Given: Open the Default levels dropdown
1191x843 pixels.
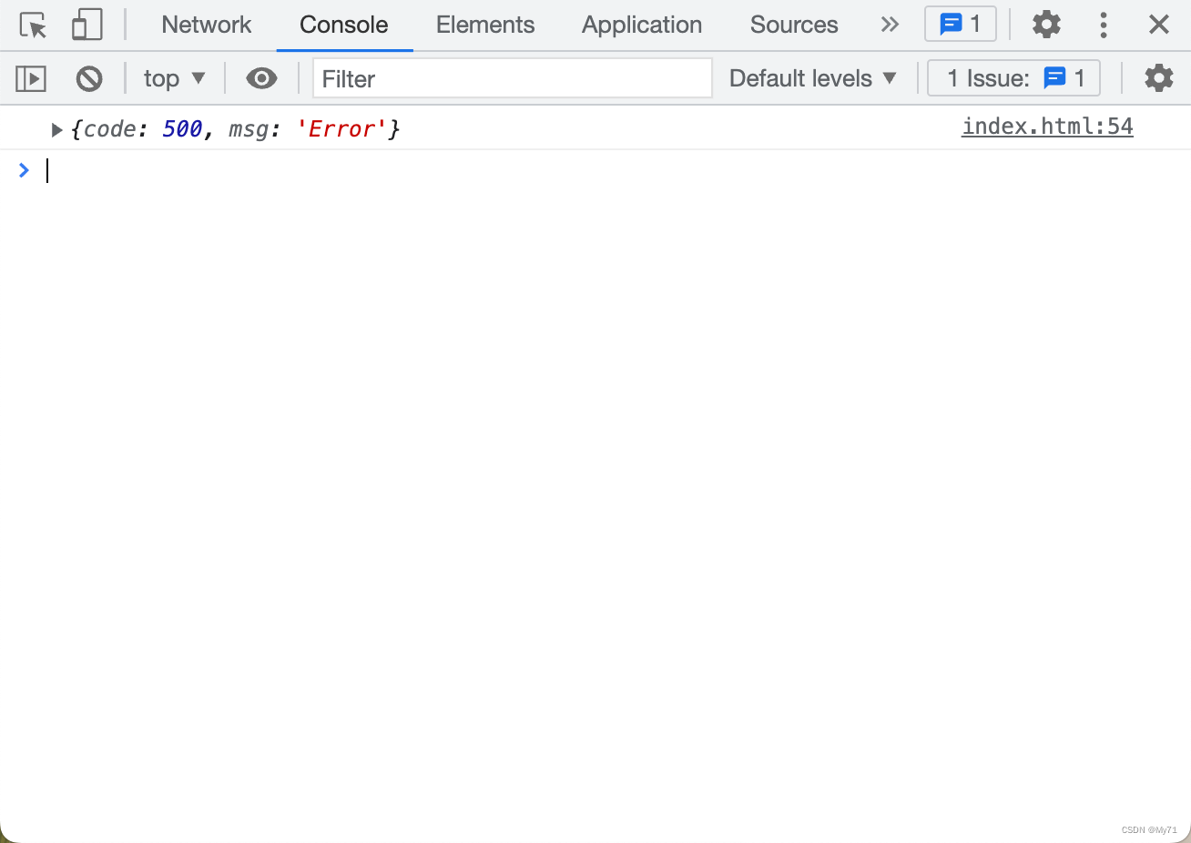Looking at the screenshot, I should coord(812,79).
